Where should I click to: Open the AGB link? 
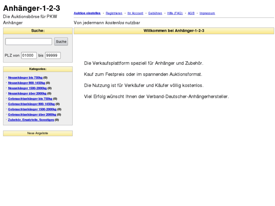(x=191, y=13)
